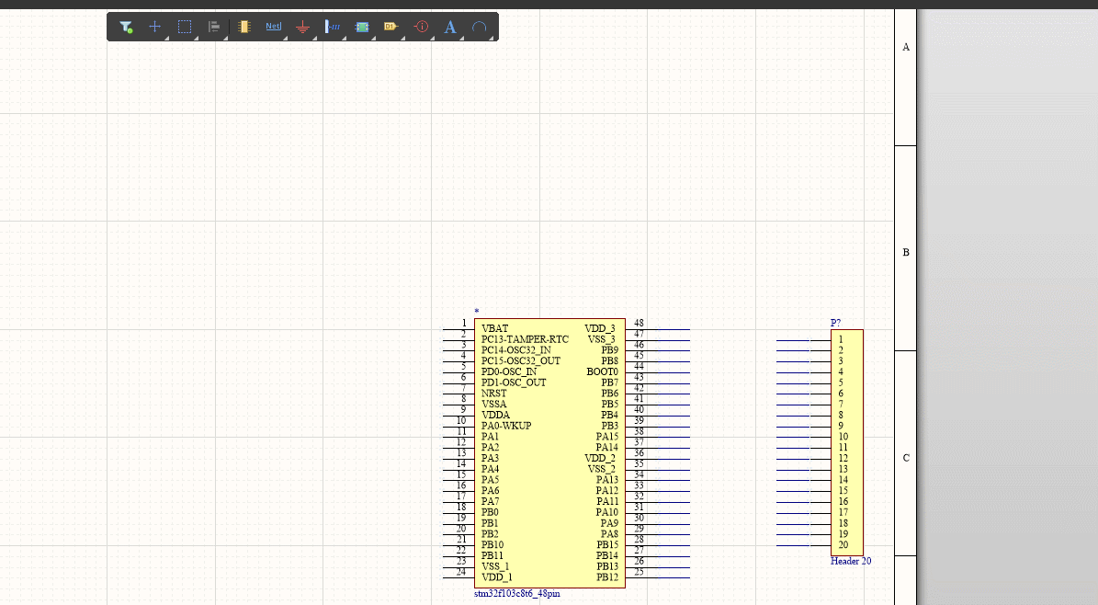Click the Place Part chip icon
The width and height of the screenshot is (1098, 605).
tap(243, 27)
